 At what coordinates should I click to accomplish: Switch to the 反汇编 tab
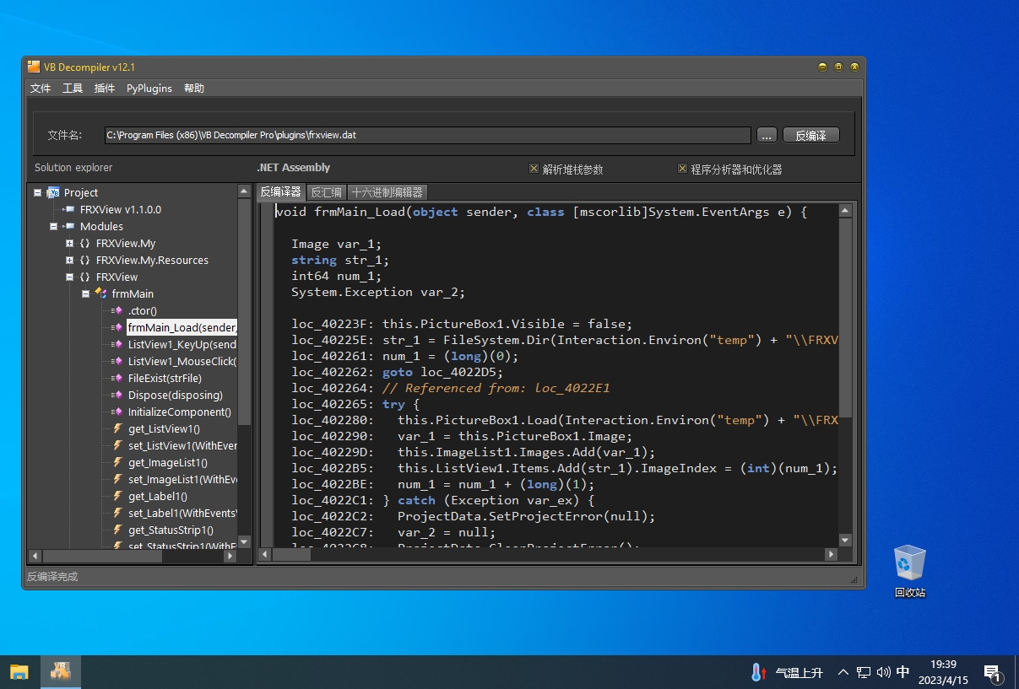coord(326,192)
